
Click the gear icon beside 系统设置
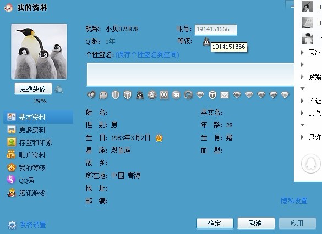12,225
